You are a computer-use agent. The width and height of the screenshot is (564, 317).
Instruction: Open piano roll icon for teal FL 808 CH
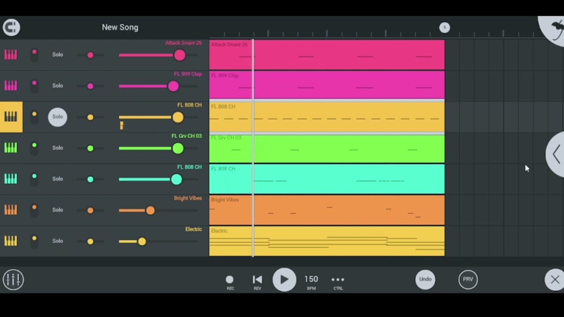[x=11, y=179]
